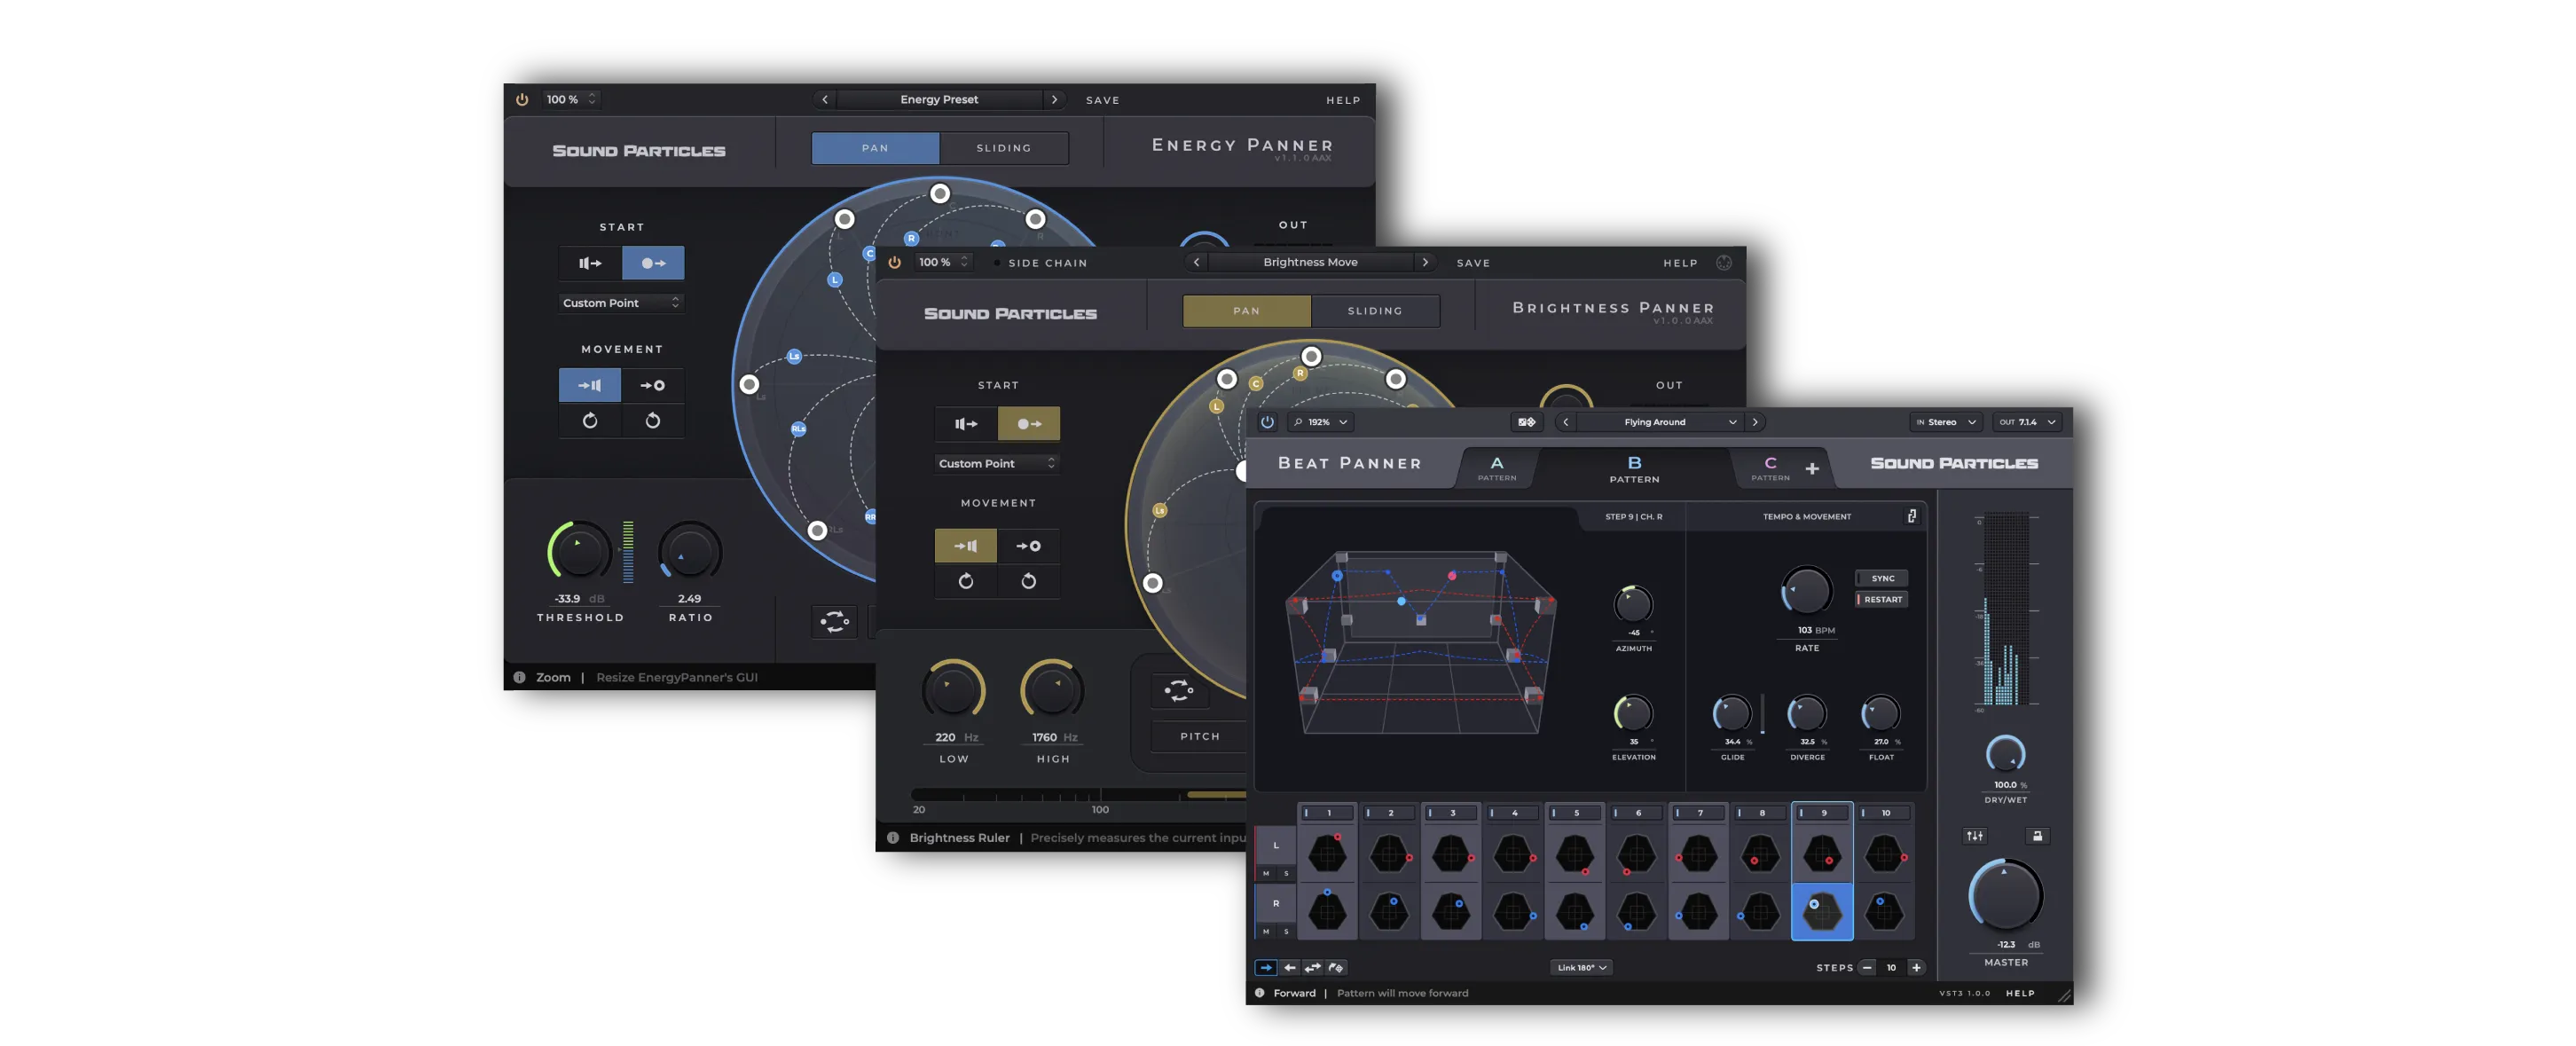Click ping-pong direction icon in Beat Panner
The width and height of the screenshot is (2576, 1046).
pos(1313,968)
